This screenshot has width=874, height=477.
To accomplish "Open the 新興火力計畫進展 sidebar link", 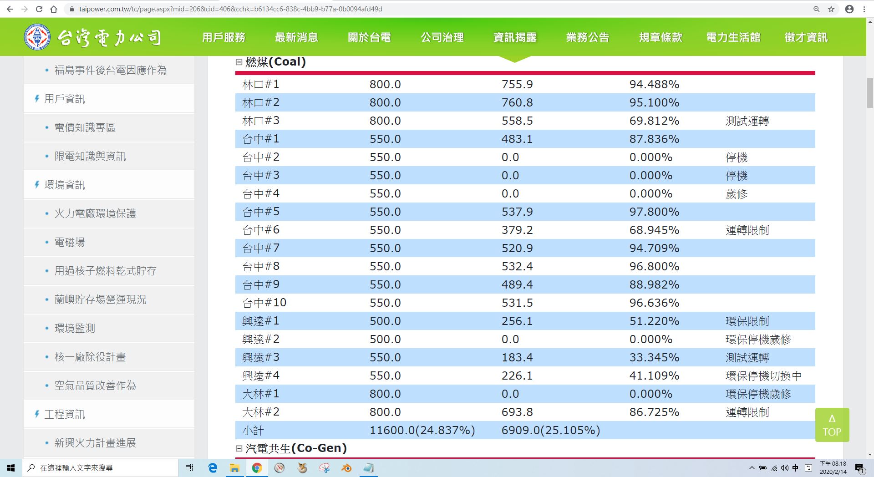I will [95, 443].
